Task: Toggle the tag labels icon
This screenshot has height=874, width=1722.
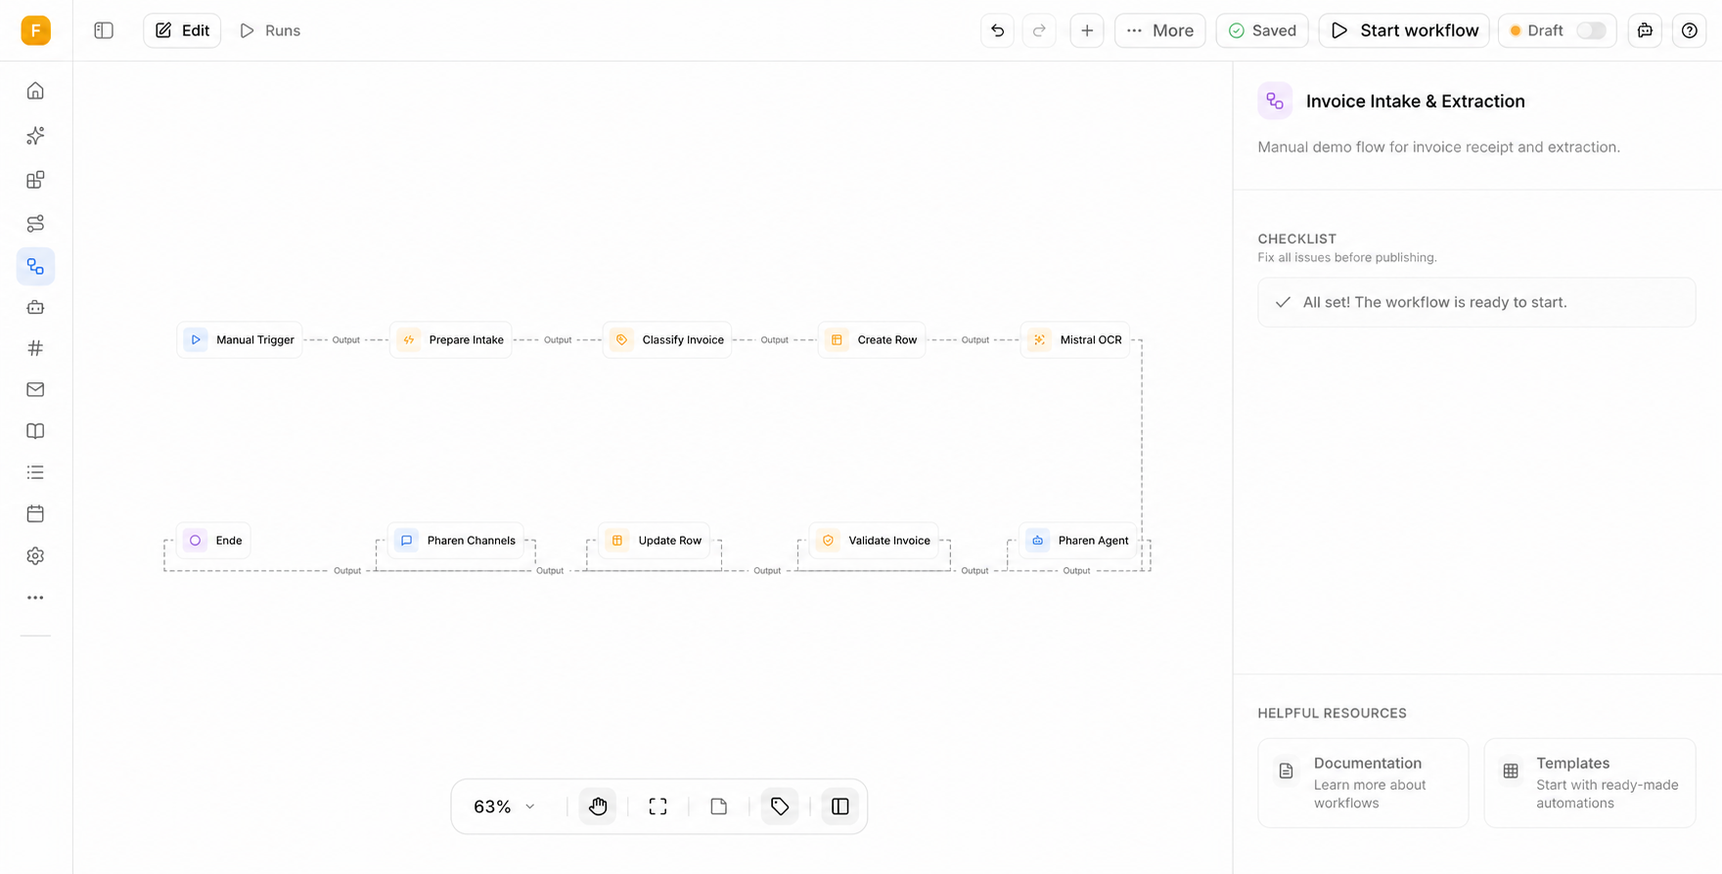Action: (x=780, y=807)
